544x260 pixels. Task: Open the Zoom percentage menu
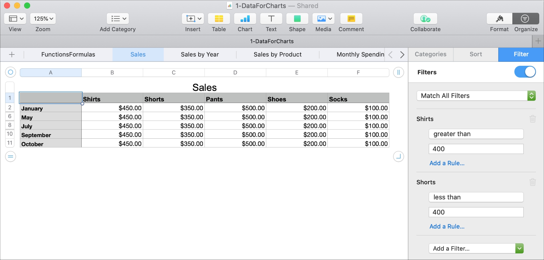point(43,19)
